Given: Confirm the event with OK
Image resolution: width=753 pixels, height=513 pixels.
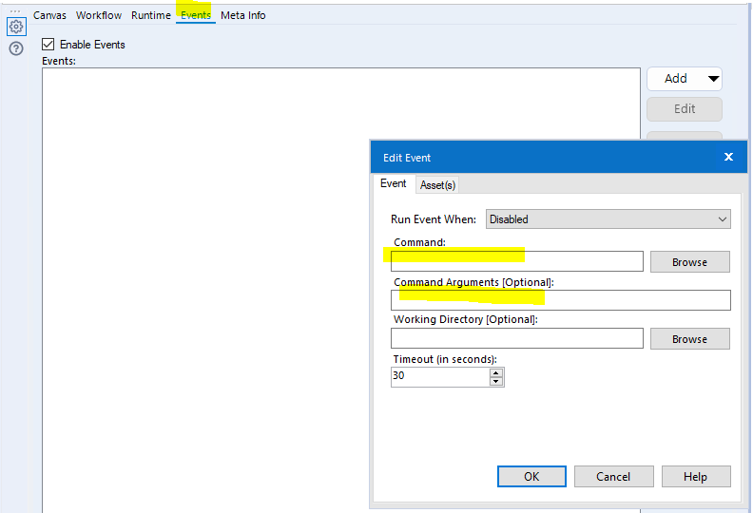Looking at the screenshot, I should [x=531, y=477].
